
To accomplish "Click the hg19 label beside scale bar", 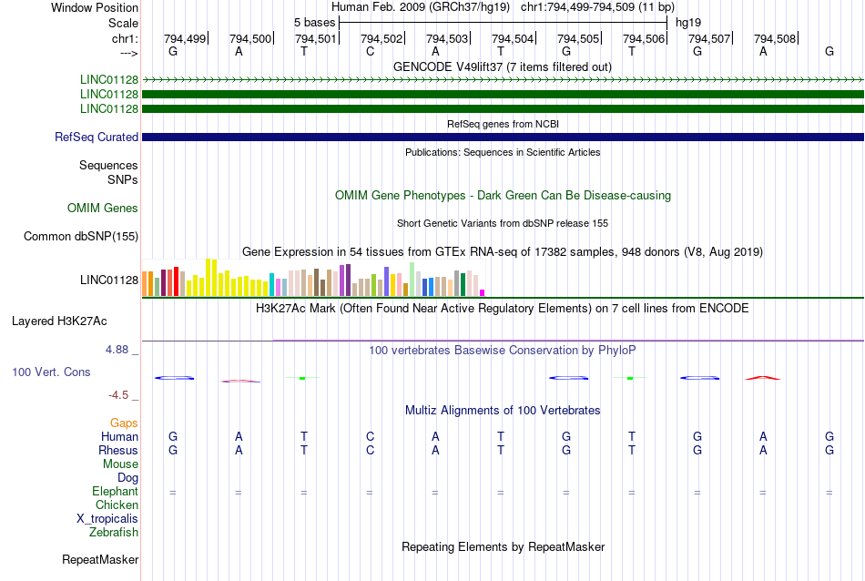I will point(688,23).
